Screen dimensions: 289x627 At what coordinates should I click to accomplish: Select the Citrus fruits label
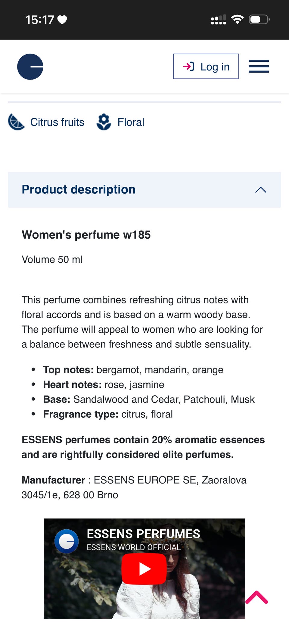57,122
